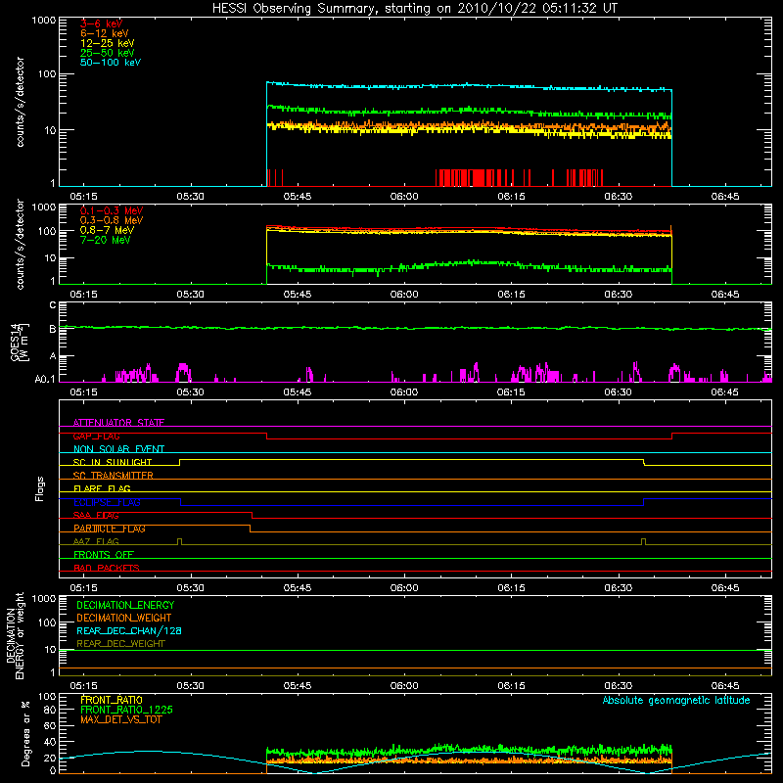Click the MAX_DET_VS_TOT legend label

coord(121,719)
